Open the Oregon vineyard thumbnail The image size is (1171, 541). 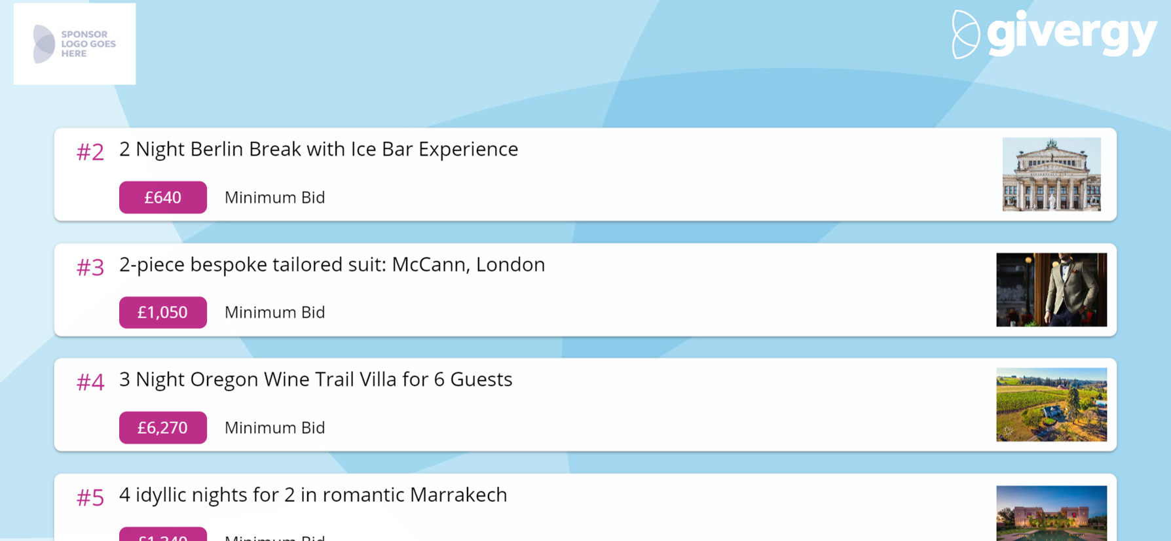point(1051,404)
